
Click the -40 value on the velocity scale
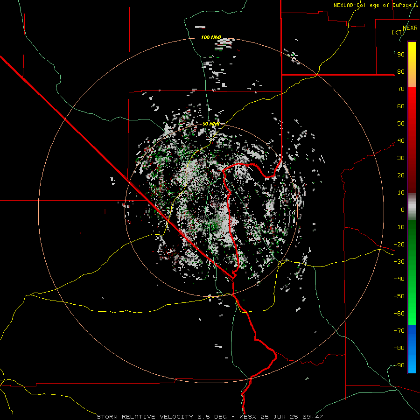(x=399, y=279)
